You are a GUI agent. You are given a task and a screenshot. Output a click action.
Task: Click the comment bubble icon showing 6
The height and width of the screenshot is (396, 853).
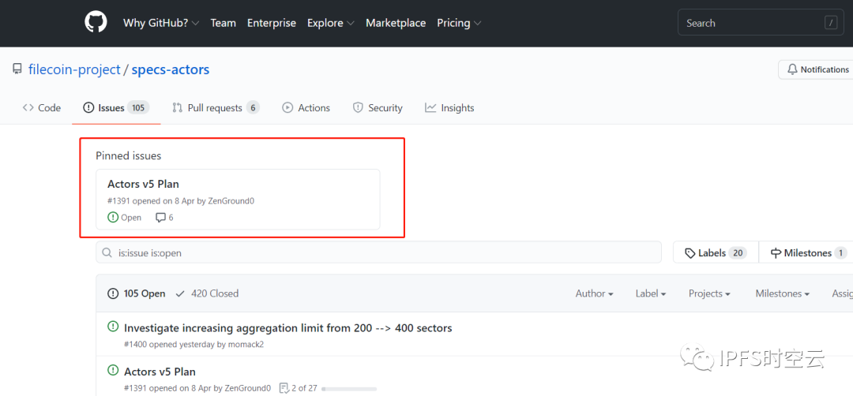160,218
